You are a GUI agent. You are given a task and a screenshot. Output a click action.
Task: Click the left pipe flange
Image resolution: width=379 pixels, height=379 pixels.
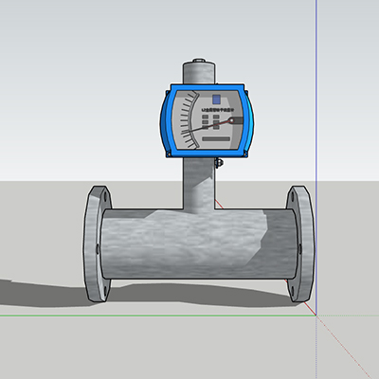97,244
